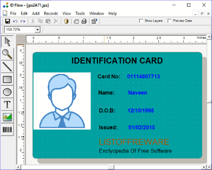Enable the Show Layers checkbox

point(141,21)
